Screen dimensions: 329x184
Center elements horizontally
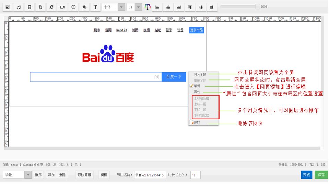[x=168, y=7]
